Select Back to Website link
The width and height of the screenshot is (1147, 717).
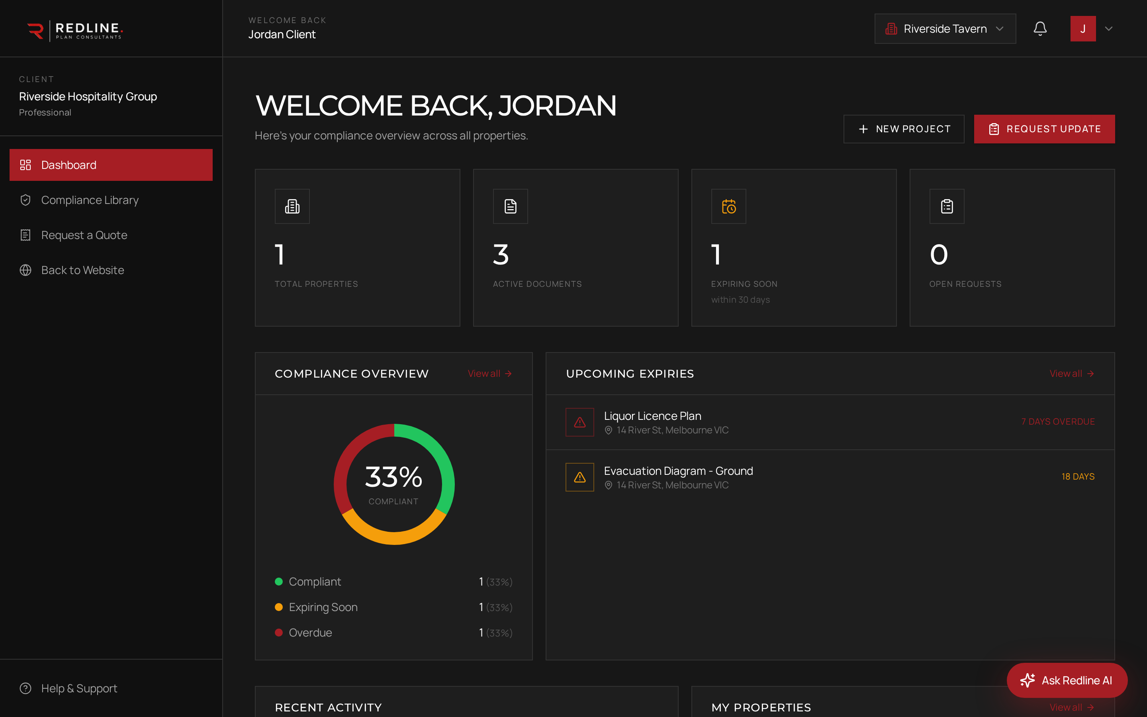tap(111, 270)
